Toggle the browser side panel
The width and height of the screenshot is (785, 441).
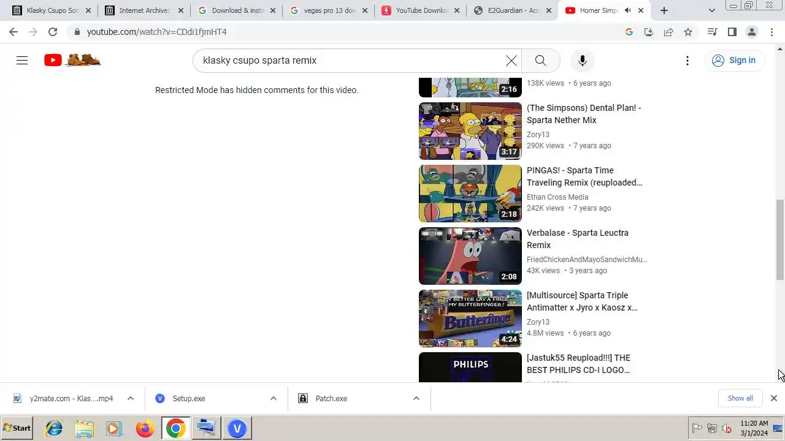732,32
